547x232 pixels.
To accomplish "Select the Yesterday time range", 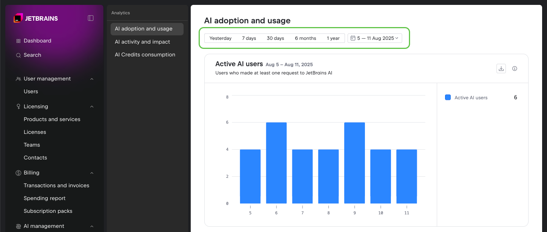I will 220,38.
